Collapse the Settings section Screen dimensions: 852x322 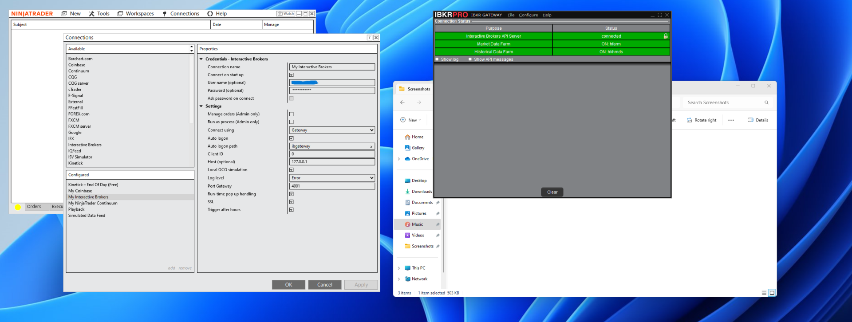click(201, 106)
